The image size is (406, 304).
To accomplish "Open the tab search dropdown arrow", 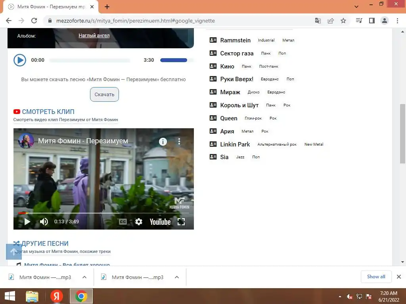I will click(356, 7).
